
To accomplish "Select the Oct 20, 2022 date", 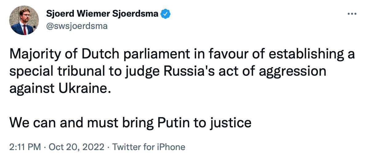I will tap(76, 147).
